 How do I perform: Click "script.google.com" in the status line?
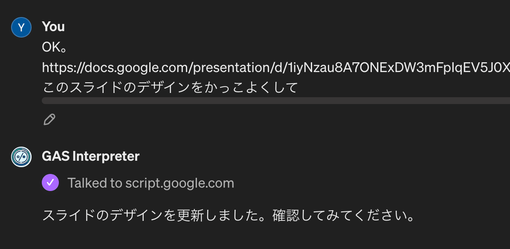coord(180,183)
